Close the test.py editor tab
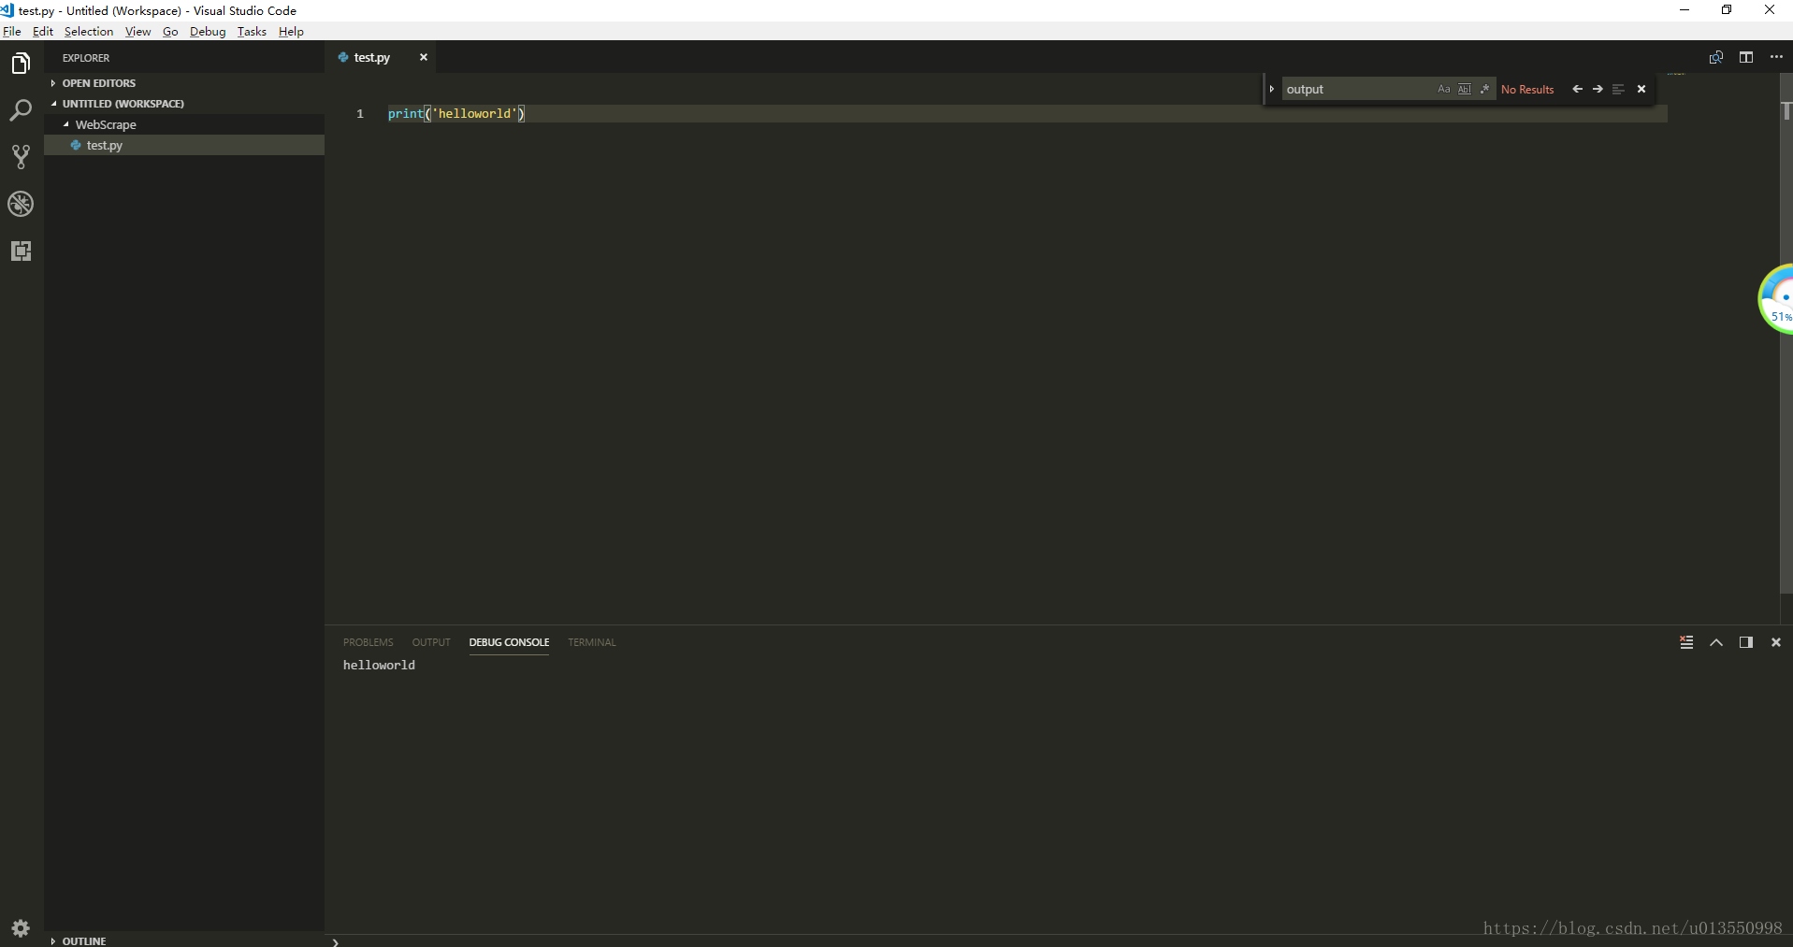This screenshot has height=947, width=1793. 424,57
